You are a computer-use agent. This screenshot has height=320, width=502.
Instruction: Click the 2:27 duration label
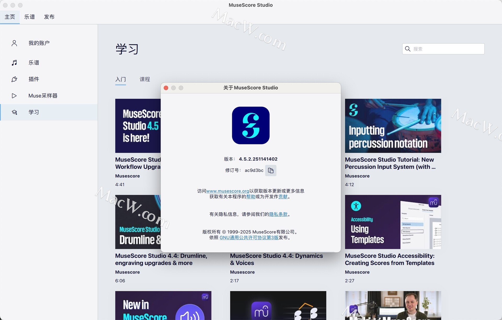click(x=350, y=281)
